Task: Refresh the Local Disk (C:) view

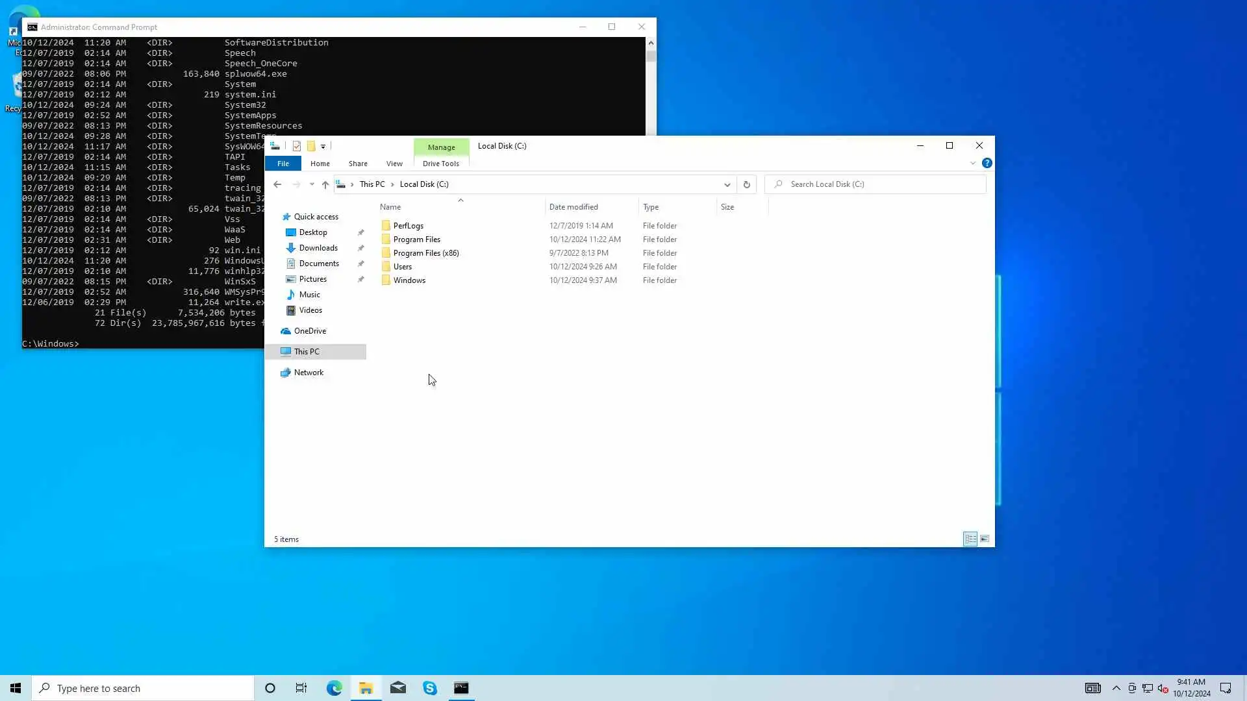Action: click(746, 184)
